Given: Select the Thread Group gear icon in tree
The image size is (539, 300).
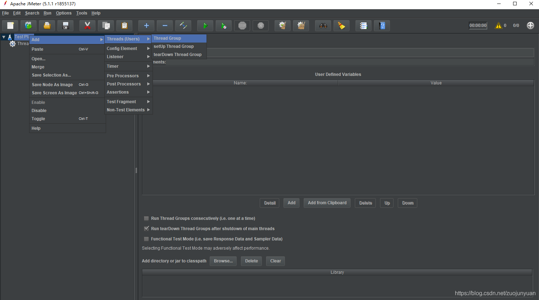Looking at the screenshot, I should 12,44.
